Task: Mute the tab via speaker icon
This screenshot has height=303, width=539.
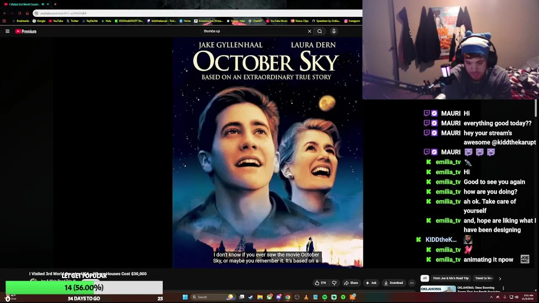Action: click(x=43, y=4)
